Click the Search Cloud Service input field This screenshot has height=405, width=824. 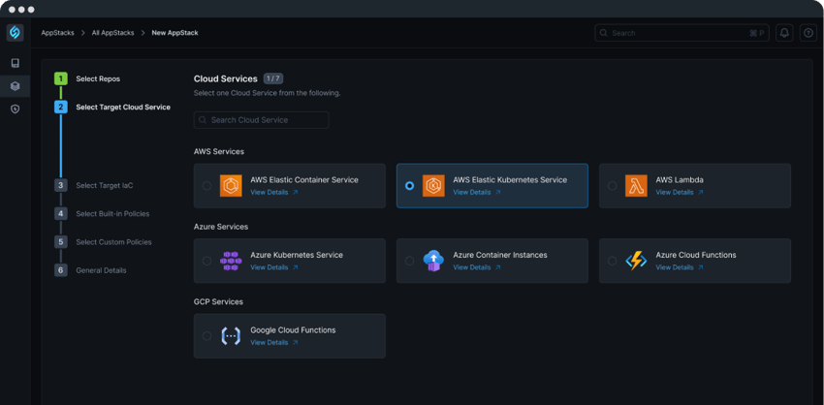pos(261,120)
